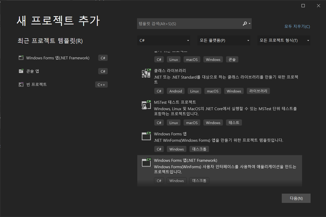Maximize the dialog window

303,6
